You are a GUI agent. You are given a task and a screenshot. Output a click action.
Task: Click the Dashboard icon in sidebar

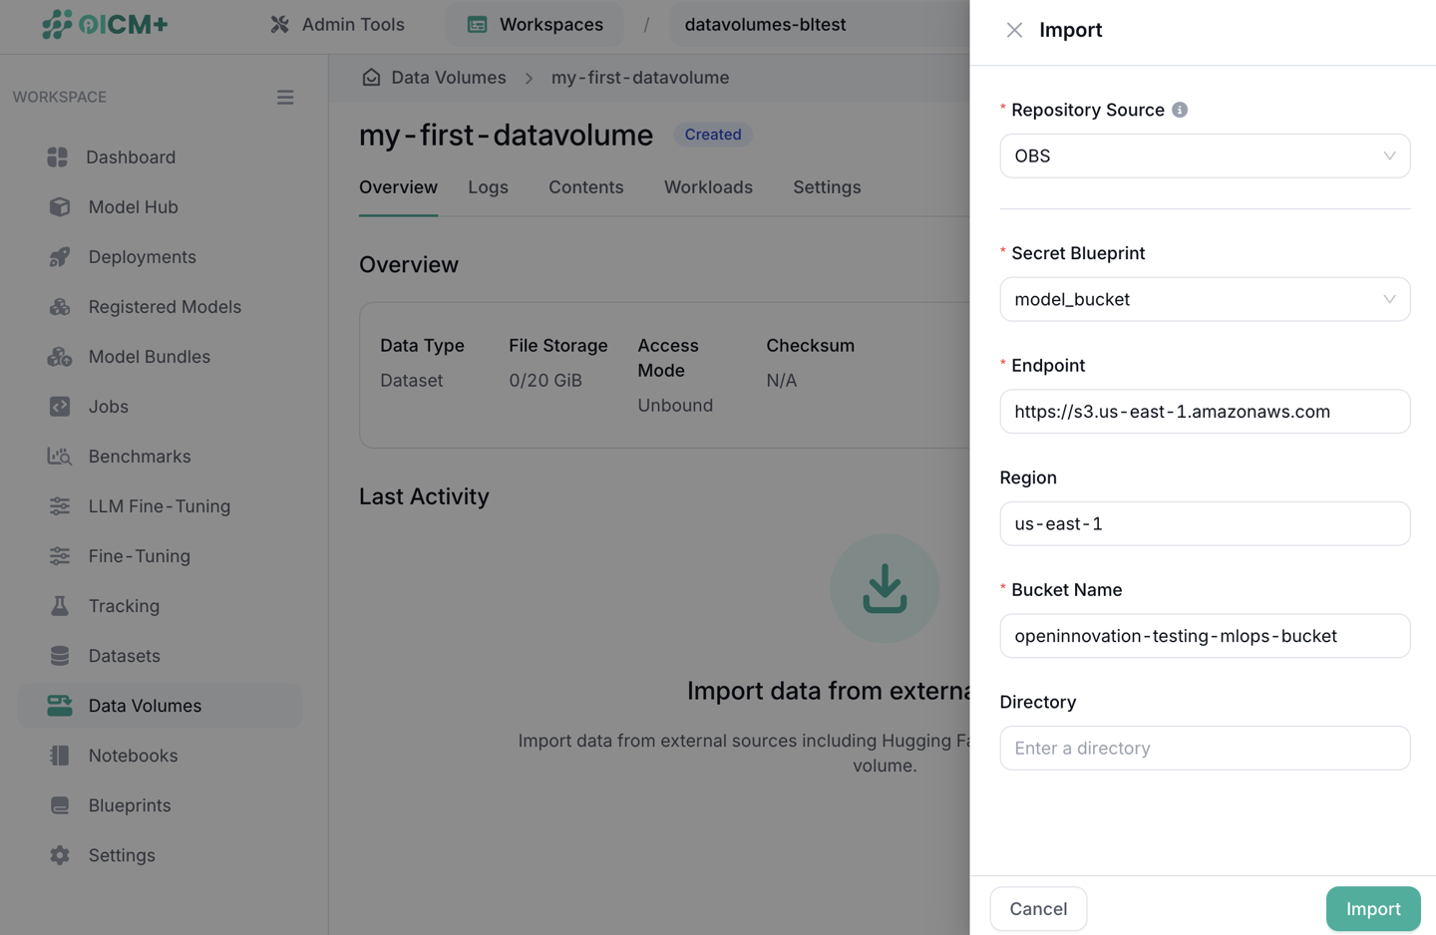[x=58, y=157]
